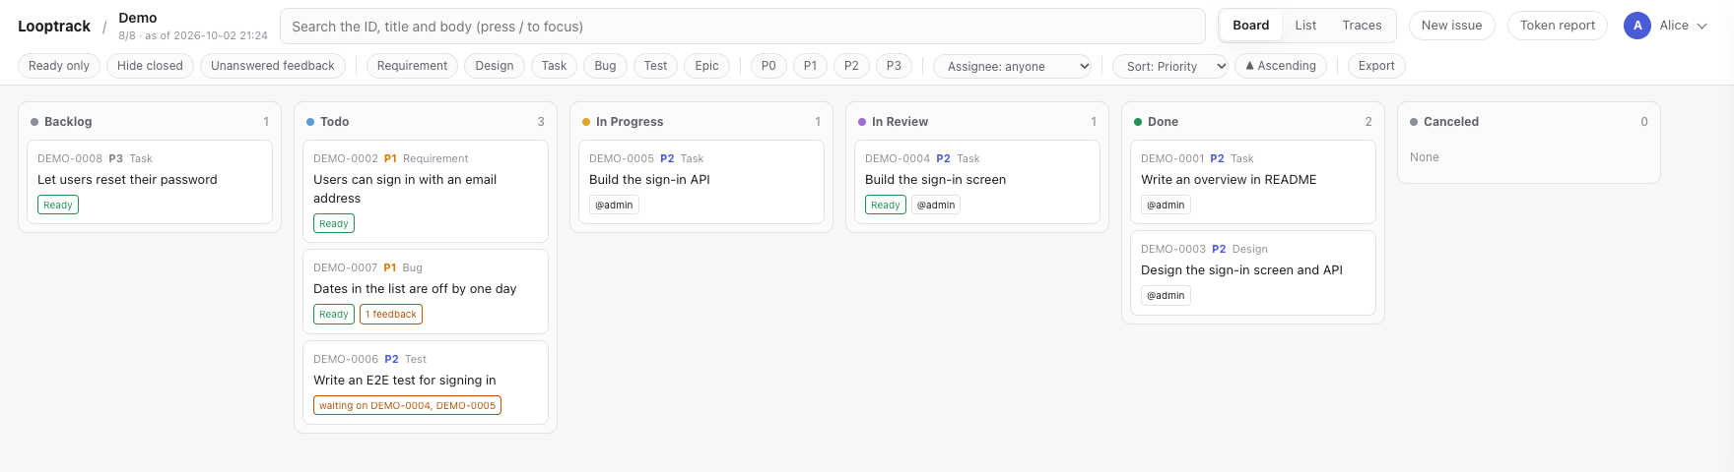1734x472 pixels.
Task: Open card DEMO-0008 Let users reset their password
Action: point(150,182)
